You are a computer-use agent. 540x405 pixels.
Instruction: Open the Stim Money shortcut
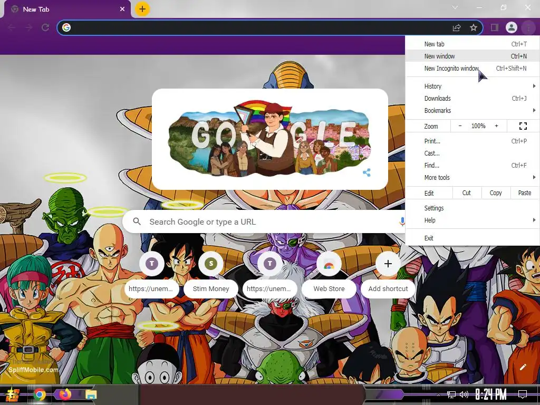[x=211, y=275]
